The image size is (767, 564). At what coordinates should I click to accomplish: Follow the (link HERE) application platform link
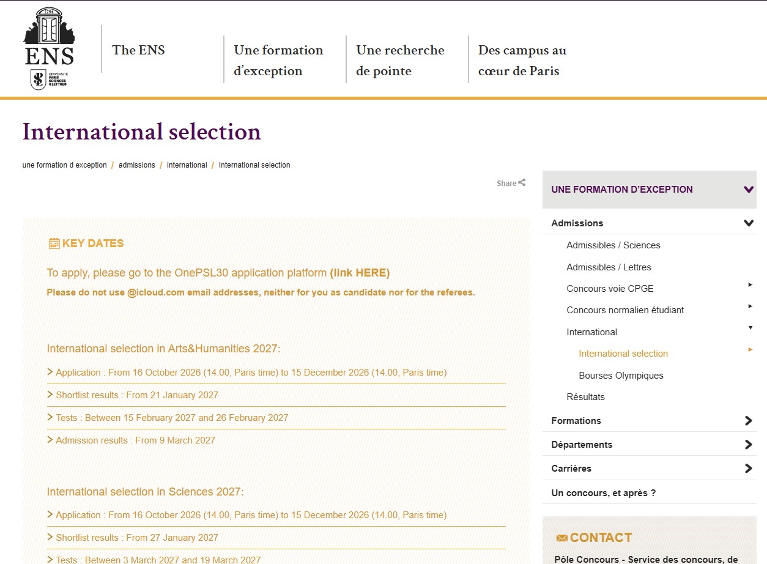click(x=360, y=273)
